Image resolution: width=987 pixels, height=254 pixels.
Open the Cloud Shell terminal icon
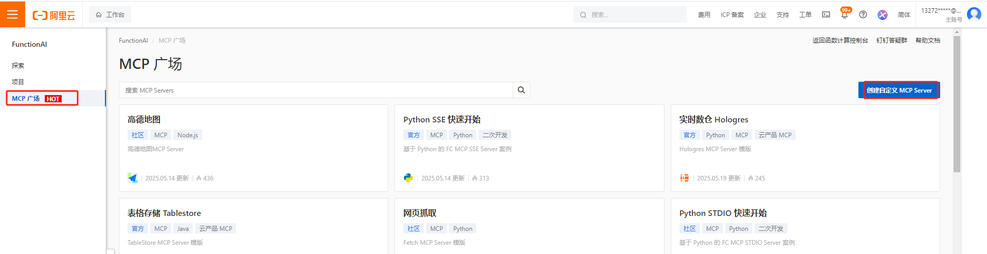click(x=826, y=14)
